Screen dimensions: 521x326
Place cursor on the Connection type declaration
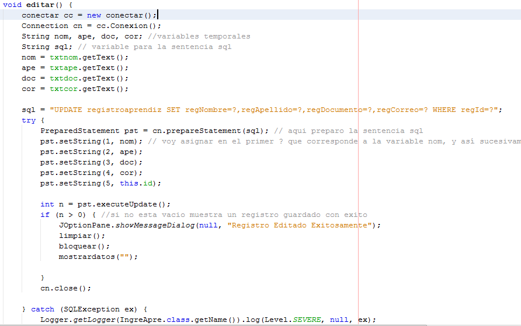(44, 26)
